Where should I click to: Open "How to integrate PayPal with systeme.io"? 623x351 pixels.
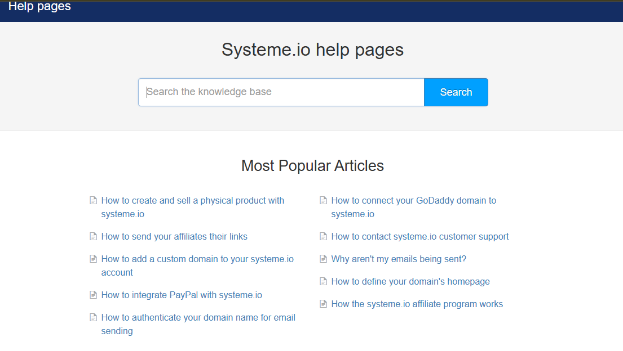(x=182, y=295)
